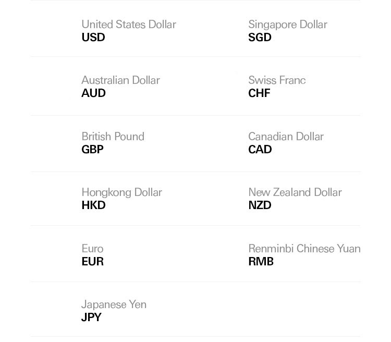This screenshot has width=391, height=342.
Task: Select United States Dollar USD
Action: pyautogui.click(x=129, y=31)
